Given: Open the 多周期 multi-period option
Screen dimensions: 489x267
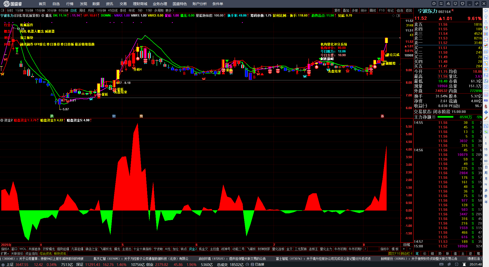Looking at the screenshot, I should pos(159,10).
